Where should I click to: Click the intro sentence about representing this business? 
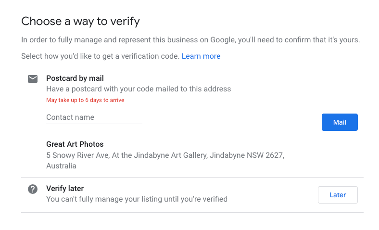click(190, 40)
